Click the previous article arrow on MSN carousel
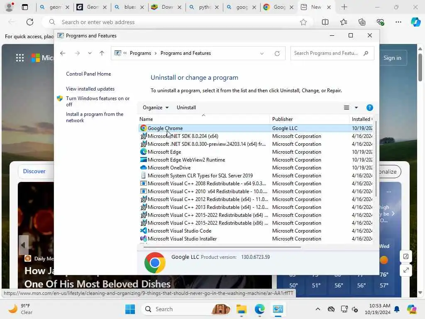The image size is (425, 319). 23,245
